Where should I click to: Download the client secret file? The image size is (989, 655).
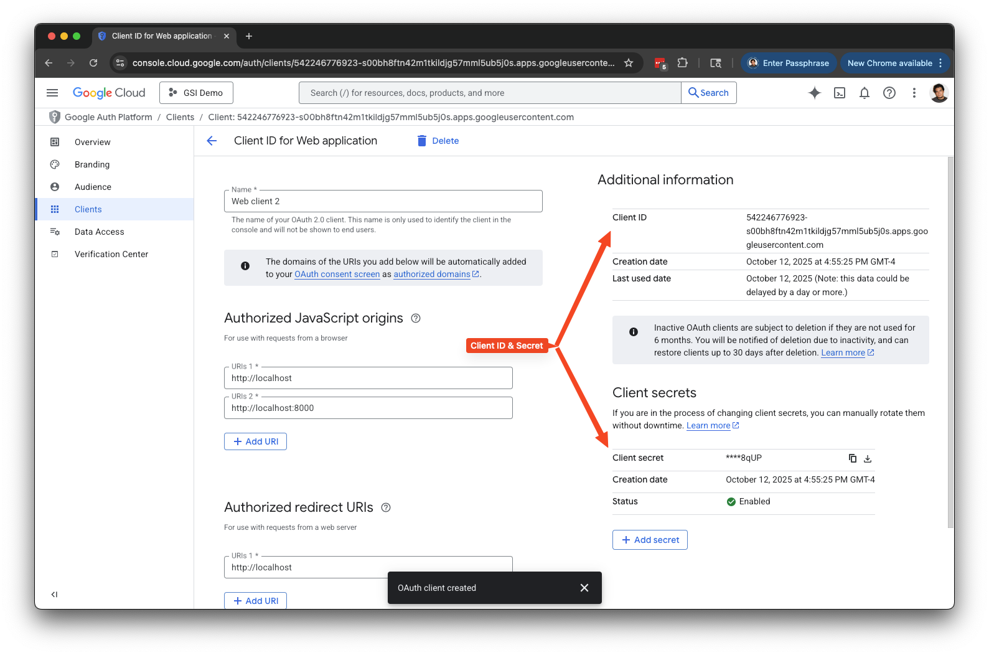(868, 458)
